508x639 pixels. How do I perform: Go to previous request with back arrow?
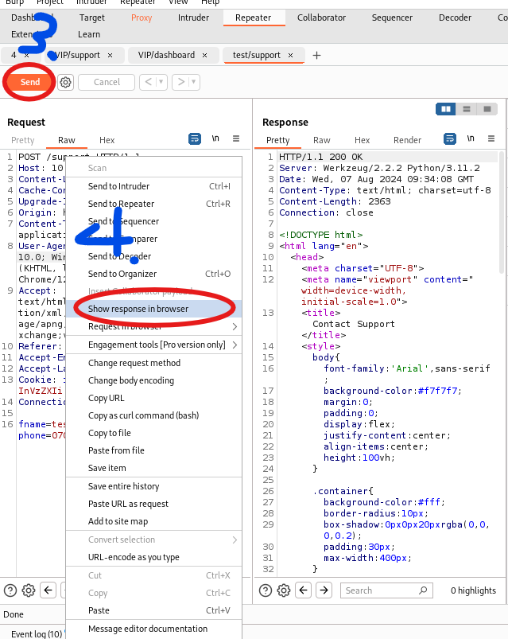pyautogui.click(x=148, y=82)
